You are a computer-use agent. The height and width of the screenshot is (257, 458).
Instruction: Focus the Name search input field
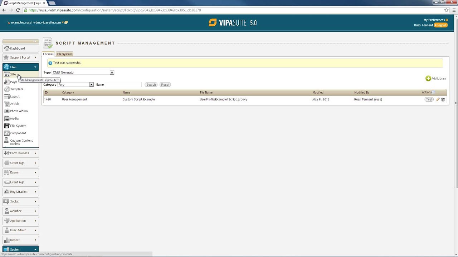[x=123, y=85]
